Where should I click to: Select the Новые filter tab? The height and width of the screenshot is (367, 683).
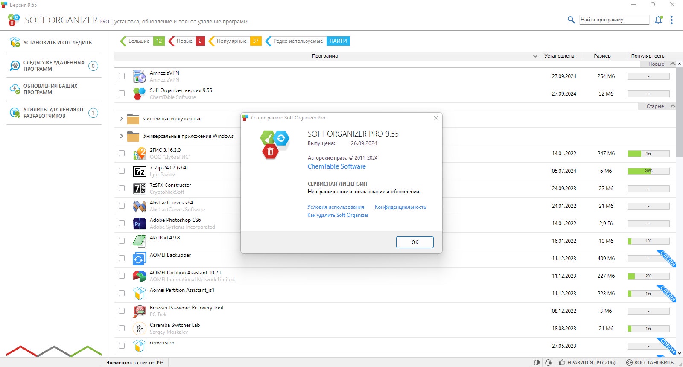tap(187, 41)
